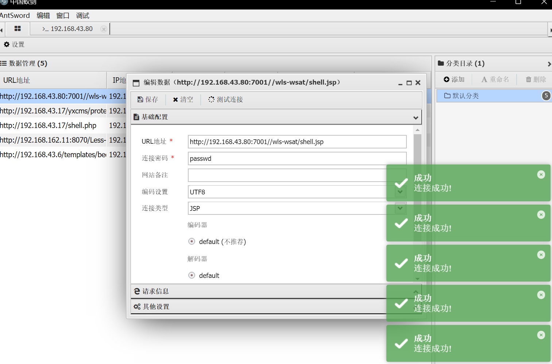Close the 编辑数据 dialog
This screenshot has height=364, width=552.
(x=418, y=83)
